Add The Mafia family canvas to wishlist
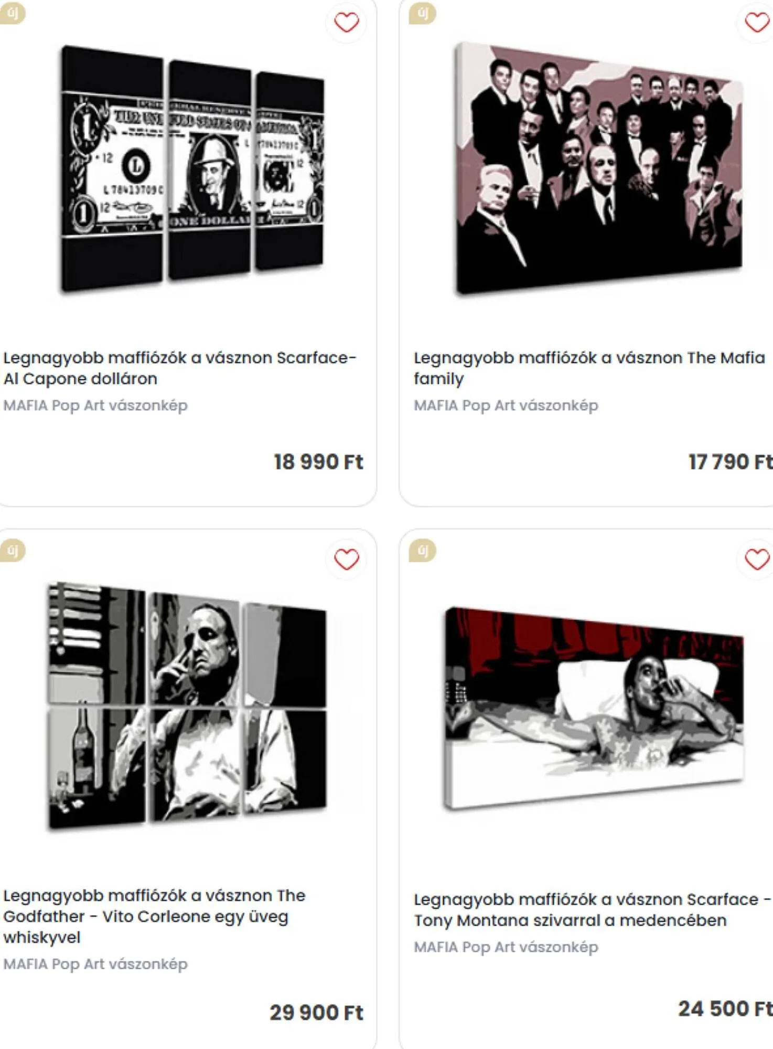773x1049 pixels. 756,23
